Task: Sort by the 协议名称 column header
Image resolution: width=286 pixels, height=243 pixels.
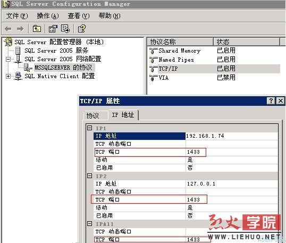Action: [x=180, y=42]
